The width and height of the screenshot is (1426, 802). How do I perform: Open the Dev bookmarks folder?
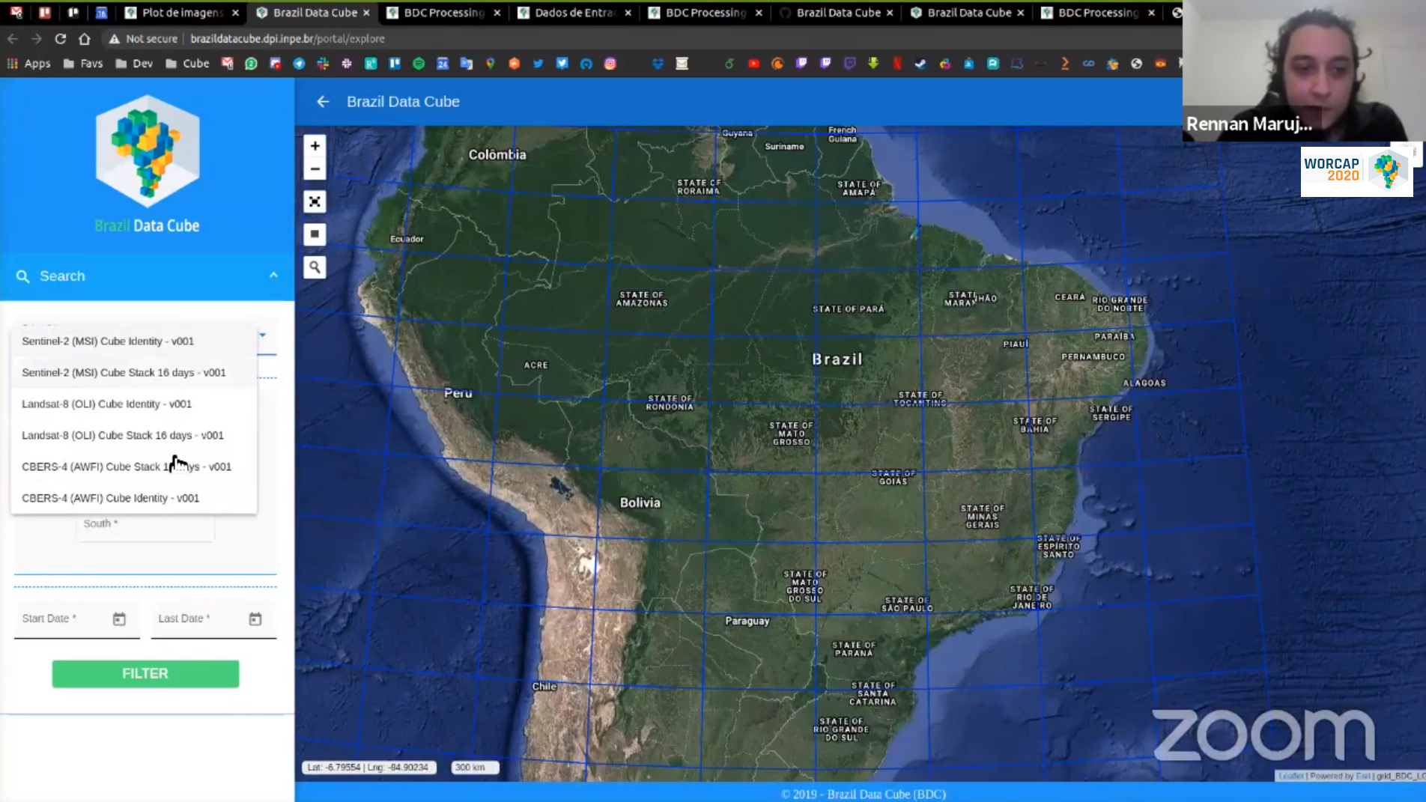(135, 64)
